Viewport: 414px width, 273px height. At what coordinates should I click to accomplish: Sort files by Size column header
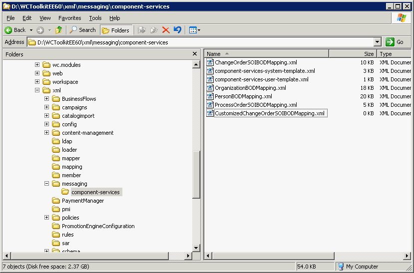[353, 54]
